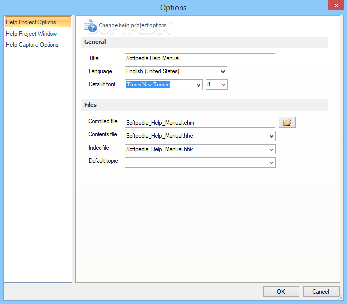Close the Options dialog window
Screen dimensions: 347x304
point(336,5)
